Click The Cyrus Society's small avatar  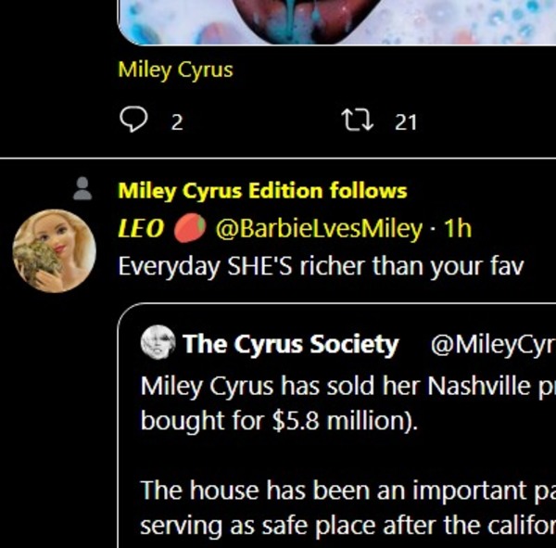coord(158,344)
